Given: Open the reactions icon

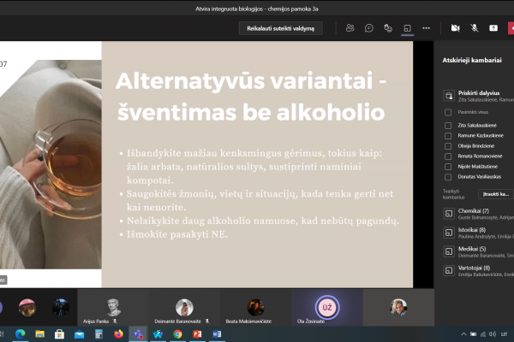Looking at the screenshot, I should [x=388, y=28].
